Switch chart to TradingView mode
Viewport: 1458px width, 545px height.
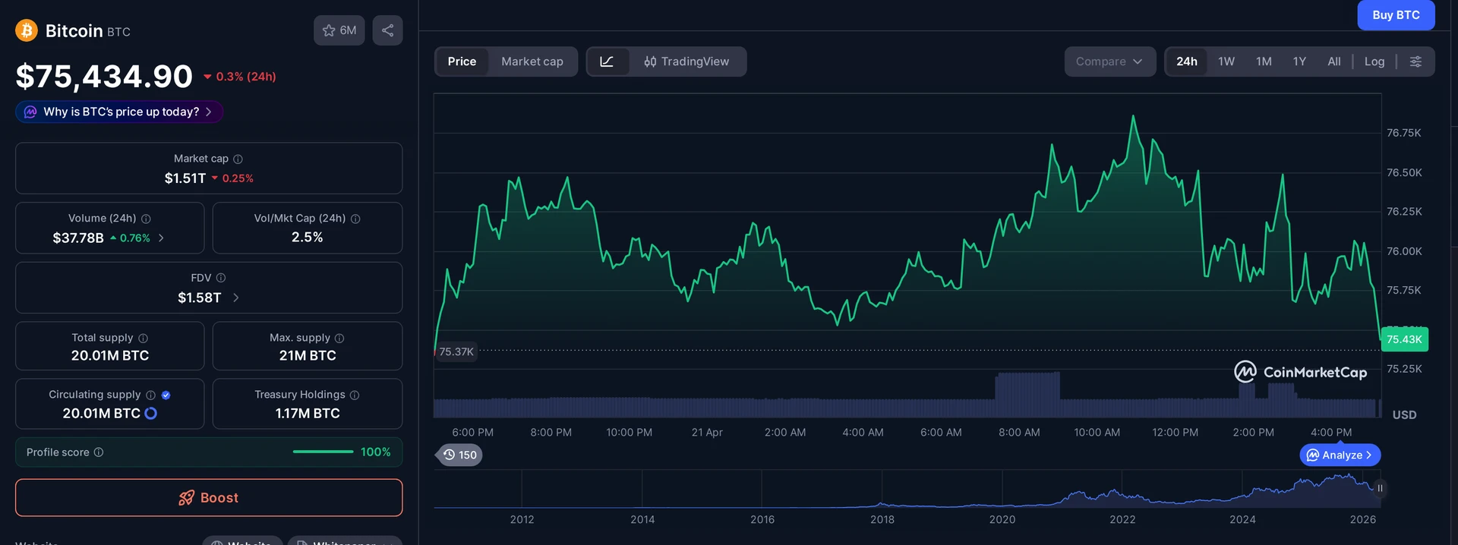click(x=686, y=61)
